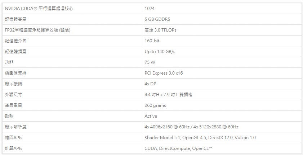This screenshot has width=303, height=156.
Task: Click the NVIDIA CUDA parallel cores label
Action: pos(39,9)
